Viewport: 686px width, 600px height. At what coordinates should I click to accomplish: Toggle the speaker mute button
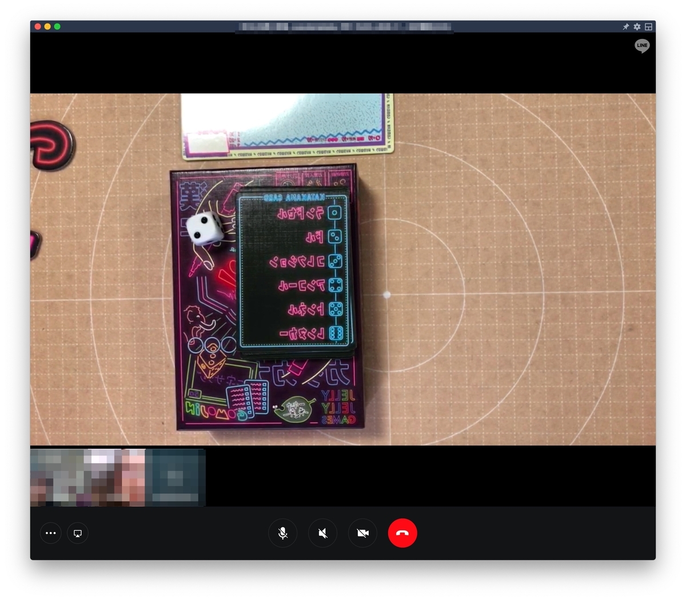click(x=322, y=533)
